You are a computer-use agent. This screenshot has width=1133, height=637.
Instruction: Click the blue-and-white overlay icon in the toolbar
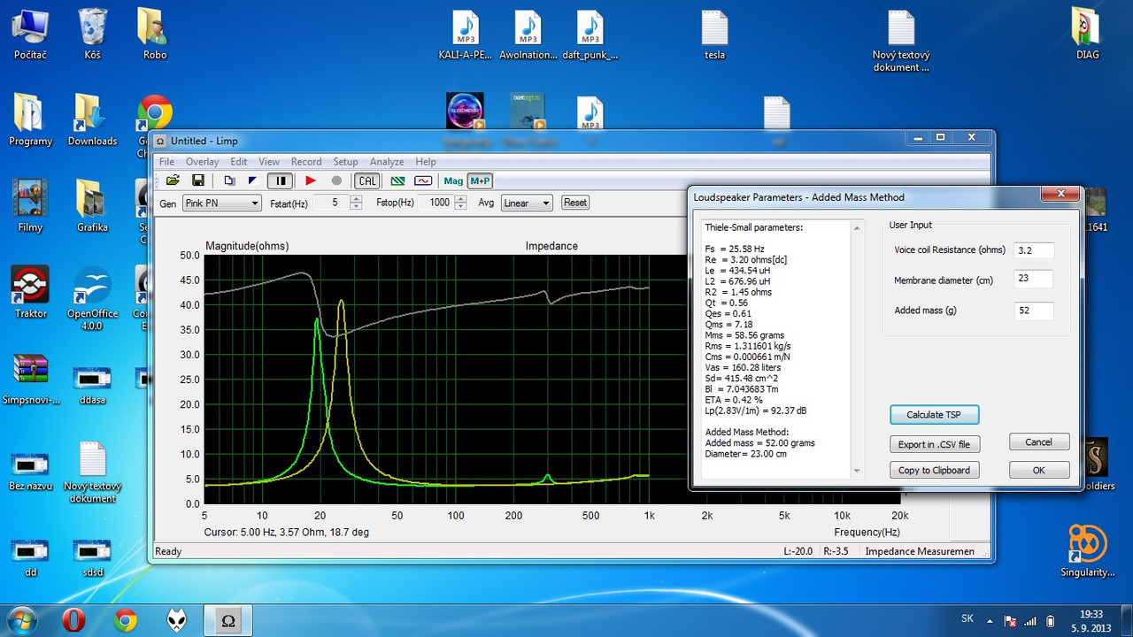tap(252, 180)
